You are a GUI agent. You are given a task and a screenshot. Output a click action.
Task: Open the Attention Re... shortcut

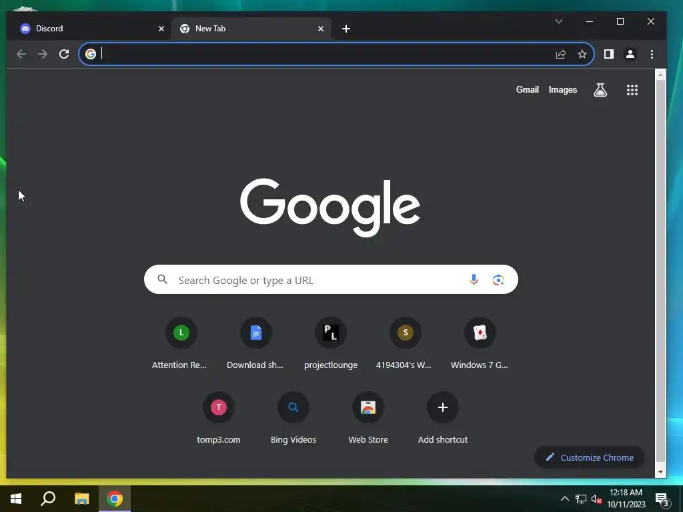[x=181, y=343]
